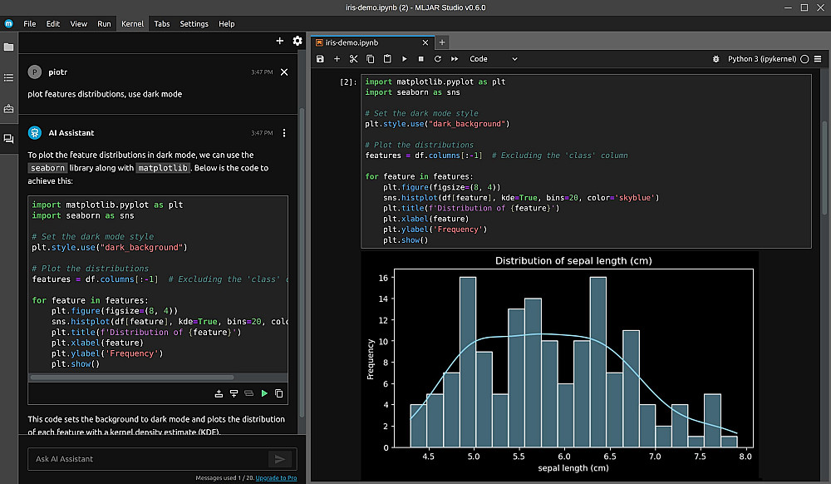Click the green run code icon in chat

[x=264, y=393]
